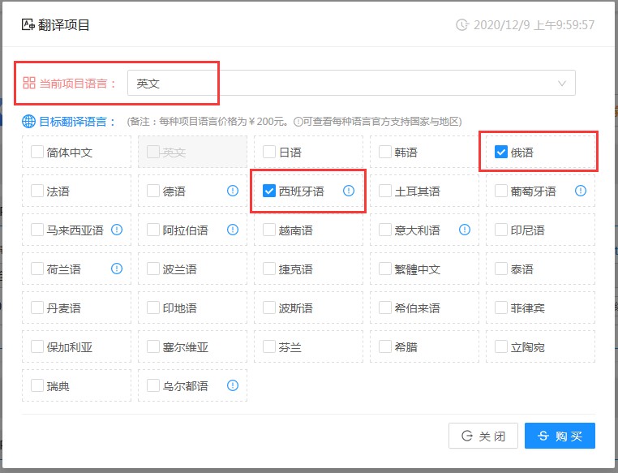Screen dimensions: 618x473
Task: Click info icon beside 西班牙语
Action: 349,191
